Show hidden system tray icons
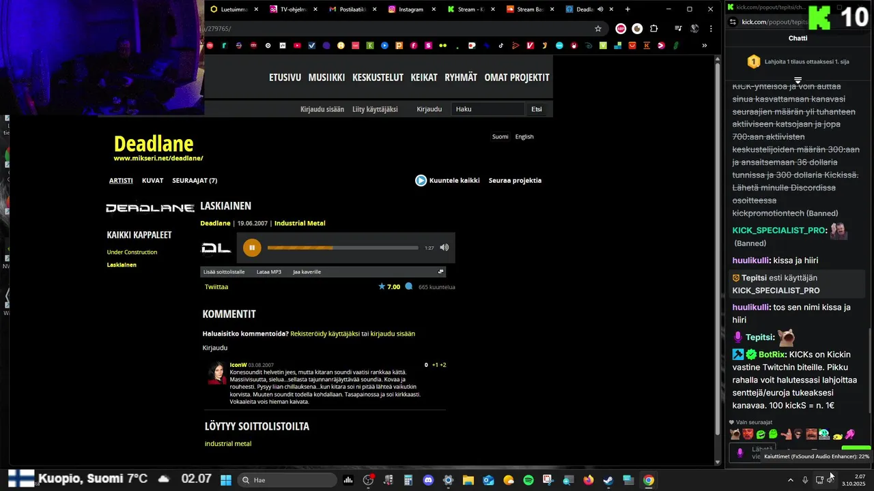This screenshot has width=874, height=491. 791,480
